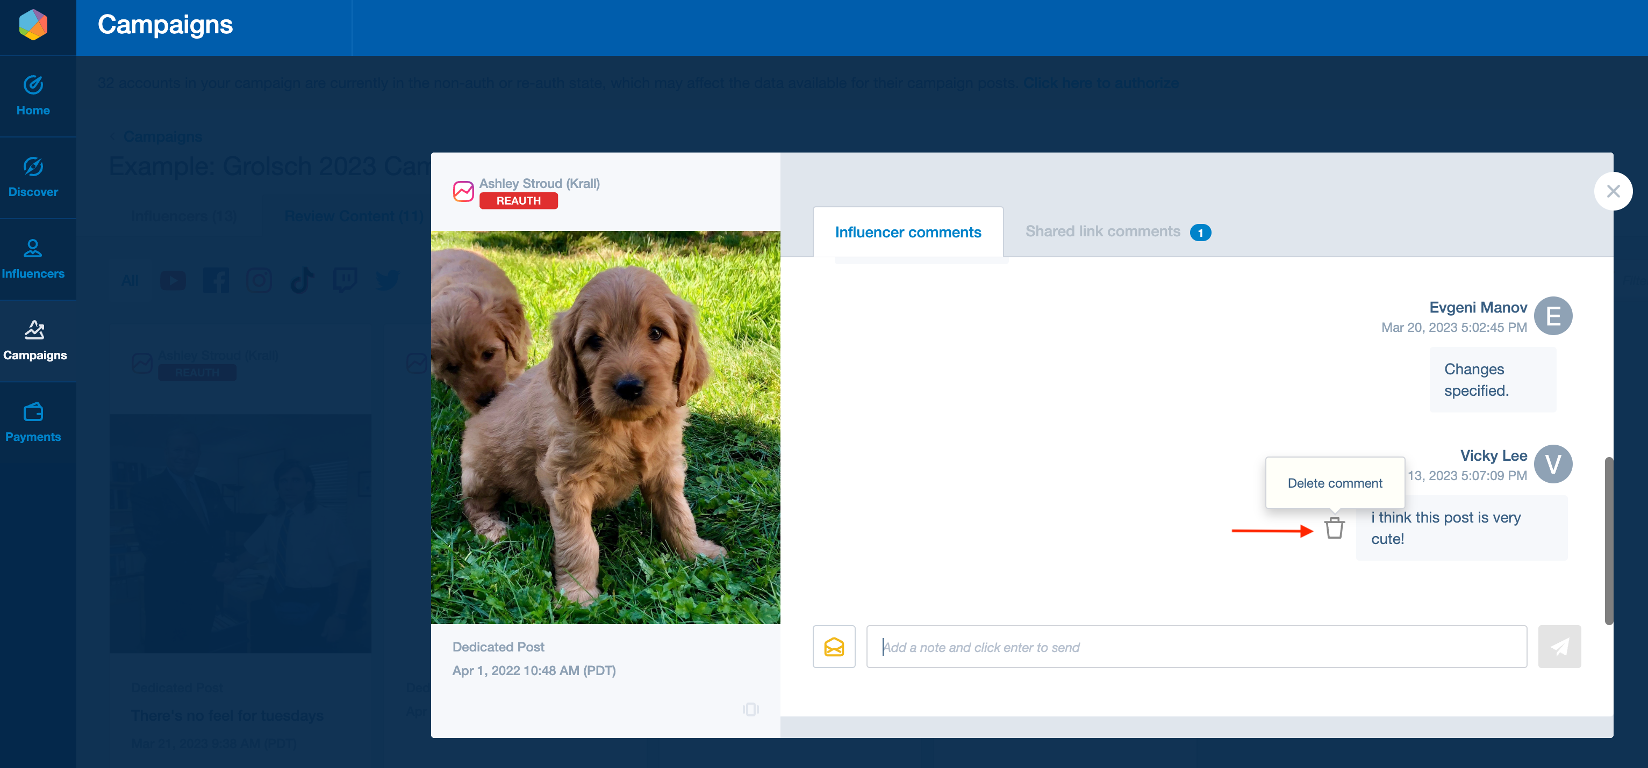Screen dimensions: 1648x768
Task: Click the Add a note input field
Action: point(1196,647)
